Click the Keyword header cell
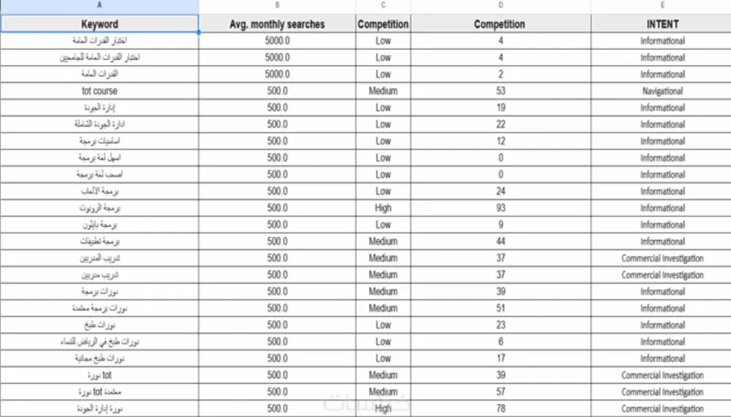 tap(99, 24)
